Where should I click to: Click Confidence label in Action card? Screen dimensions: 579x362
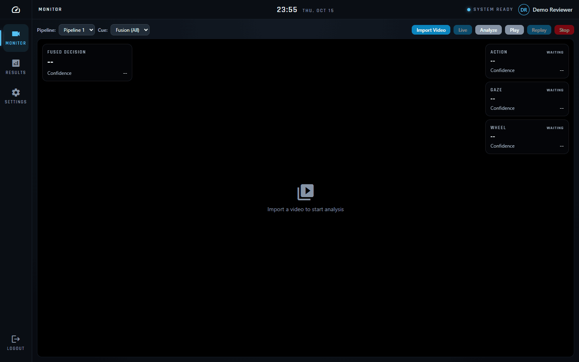click(503, 70)
